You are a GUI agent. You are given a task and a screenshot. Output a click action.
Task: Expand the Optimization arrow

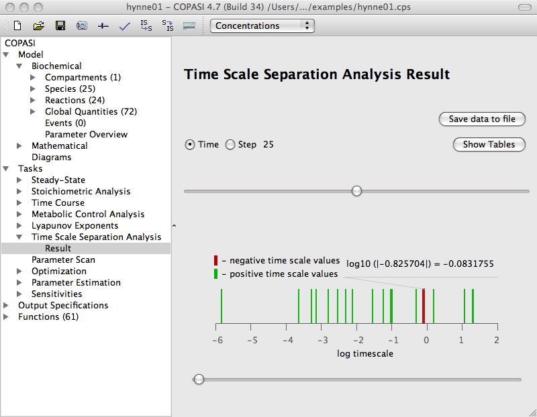click(19, 271)
